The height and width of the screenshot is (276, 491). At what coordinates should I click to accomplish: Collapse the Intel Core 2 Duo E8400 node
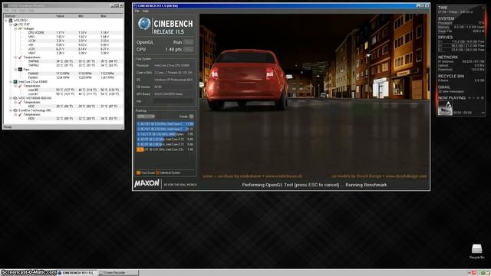tap(10, 82)
